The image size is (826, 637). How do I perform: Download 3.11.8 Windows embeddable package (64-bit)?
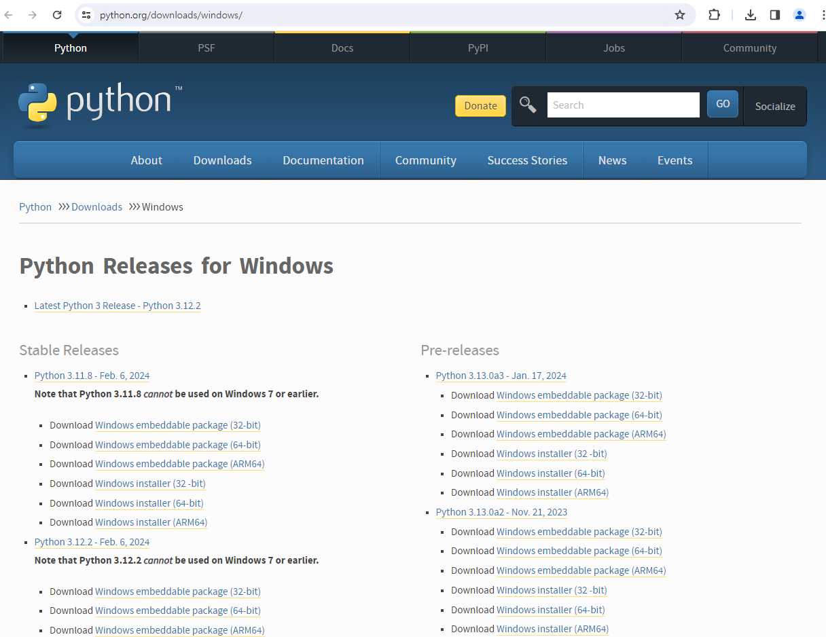[178, 445]
